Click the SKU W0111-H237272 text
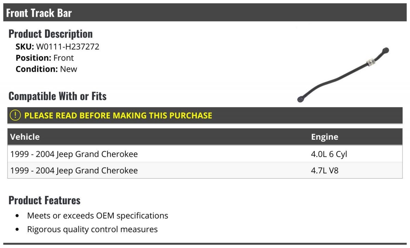The image size is (410, 248). tap(57, 47)
